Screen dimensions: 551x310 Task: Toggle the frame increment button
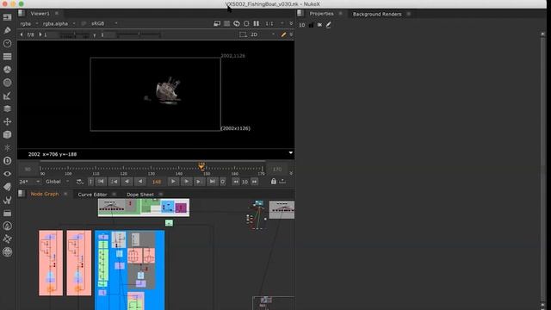(x=245, y=182)
